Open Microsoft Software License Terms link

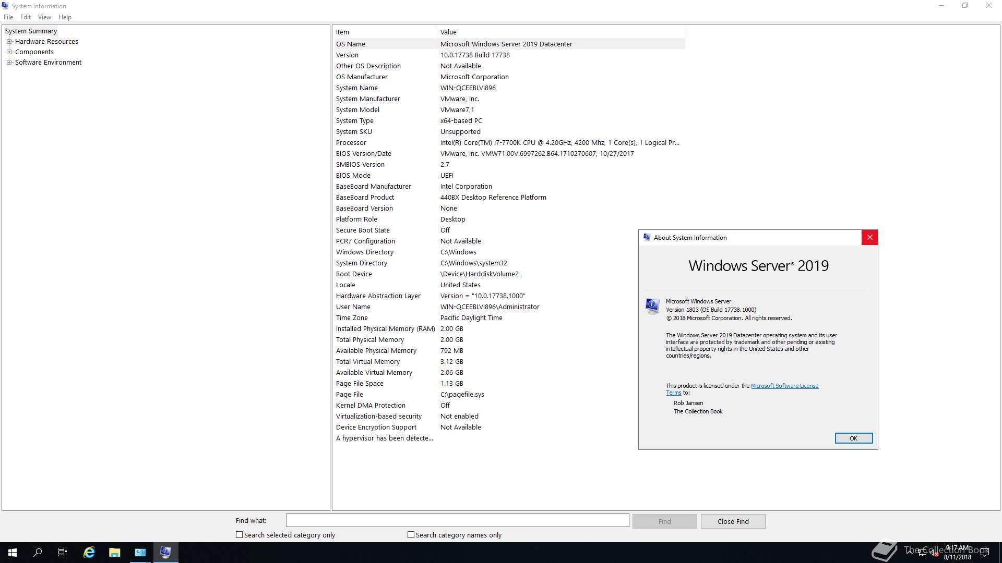point(784,386)
